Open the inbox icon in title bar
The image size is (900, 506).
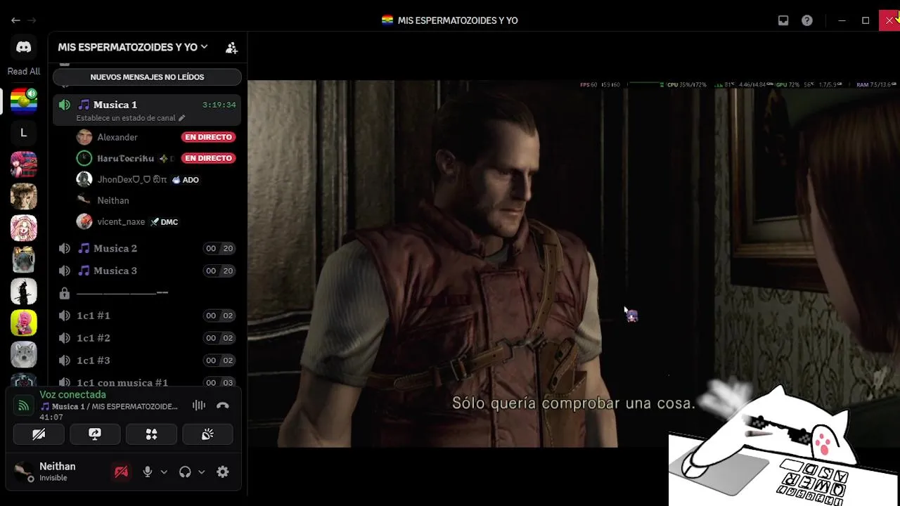pyautogui.click(x=783, y=20)
